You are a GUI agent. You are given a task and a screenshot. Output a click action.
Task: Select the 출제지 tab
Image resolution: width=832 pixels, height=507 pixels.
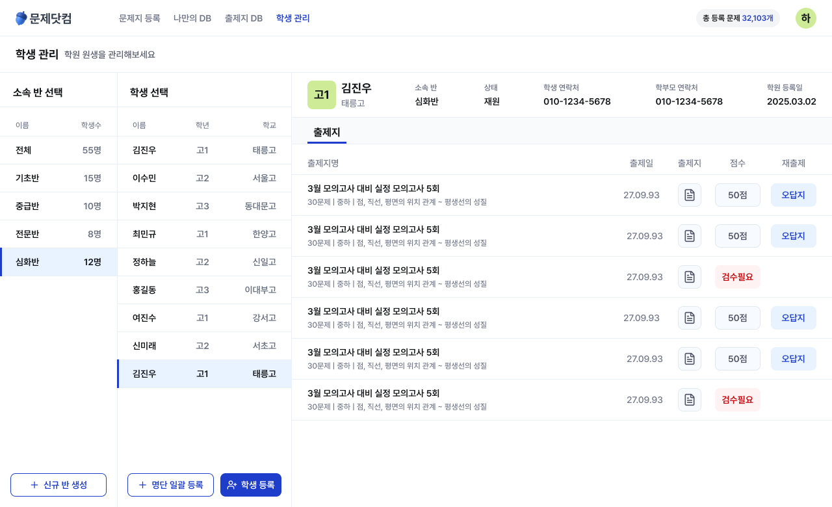click(327, 132)
